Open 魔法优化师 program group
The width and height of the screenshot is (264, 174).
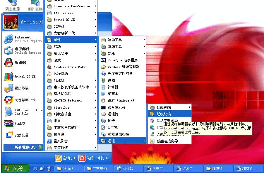pos(71,94)
